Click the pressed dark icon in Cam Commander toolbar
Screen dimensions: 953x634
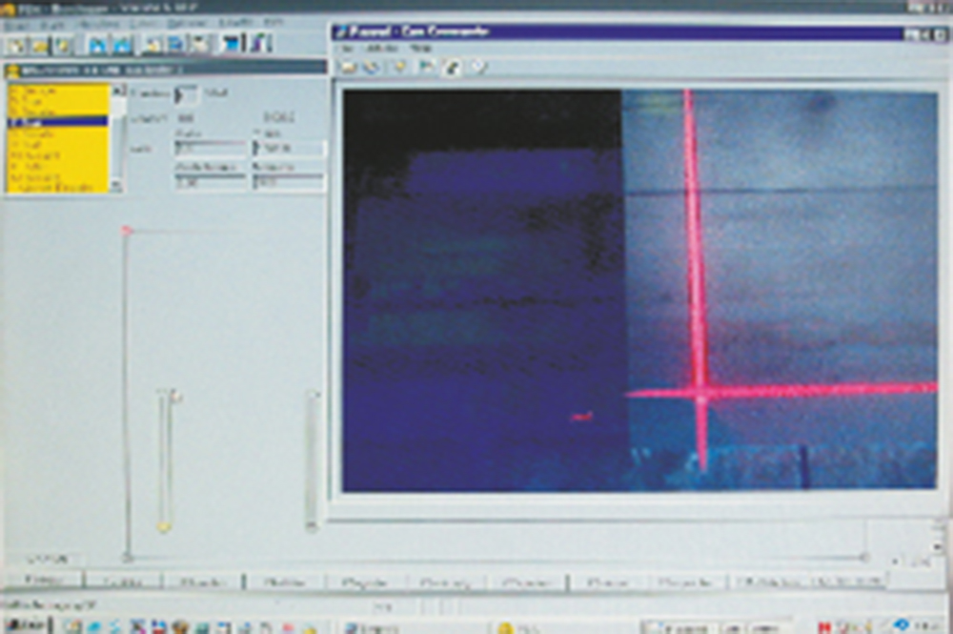pyautogui.click(x=452, y=67)
